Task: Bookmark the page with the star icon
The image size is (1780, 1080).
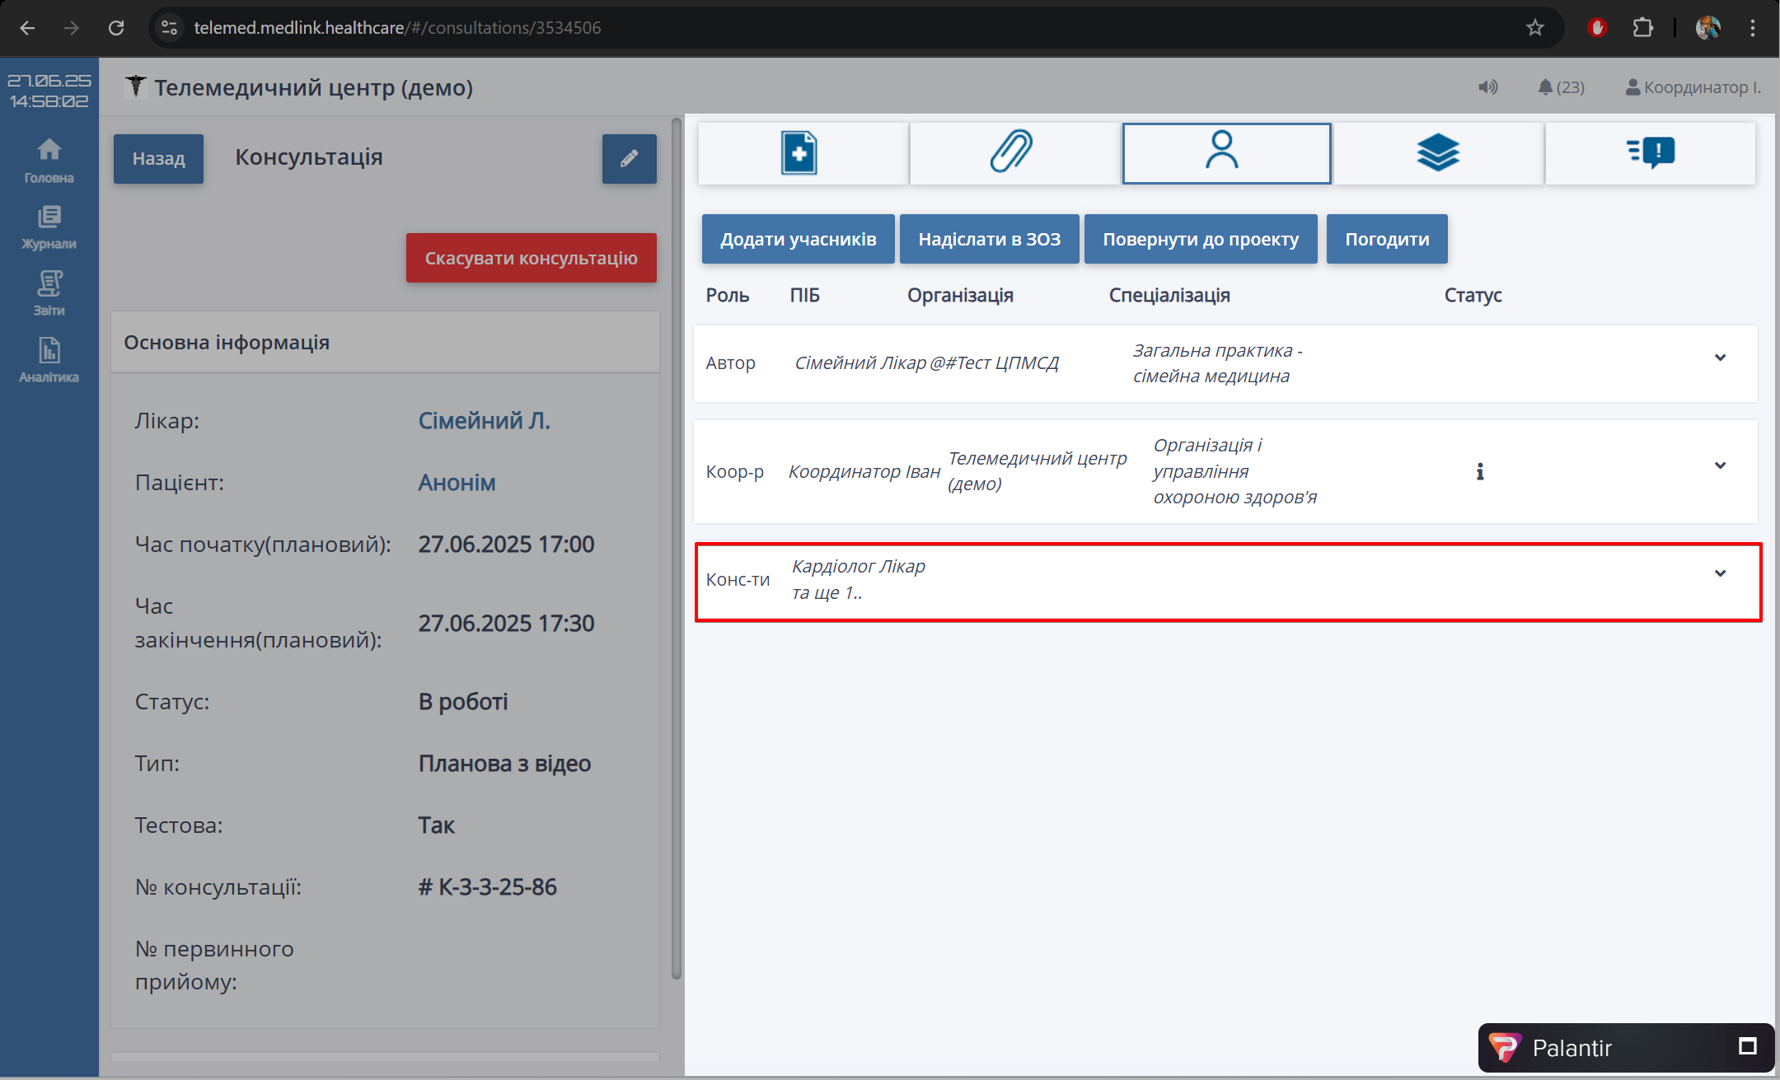Action: (x=1534, y=28)
